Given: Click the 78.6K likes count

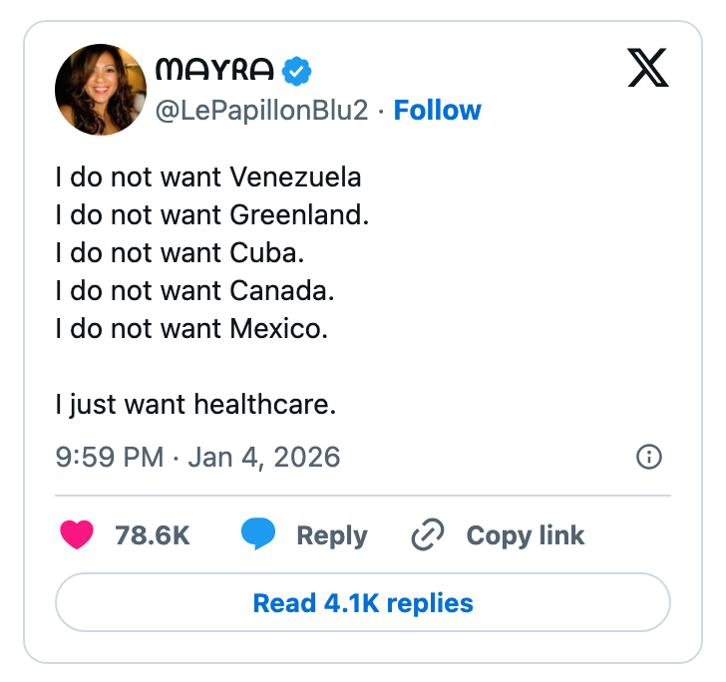Looking at the screenshot, I should 153,535.
